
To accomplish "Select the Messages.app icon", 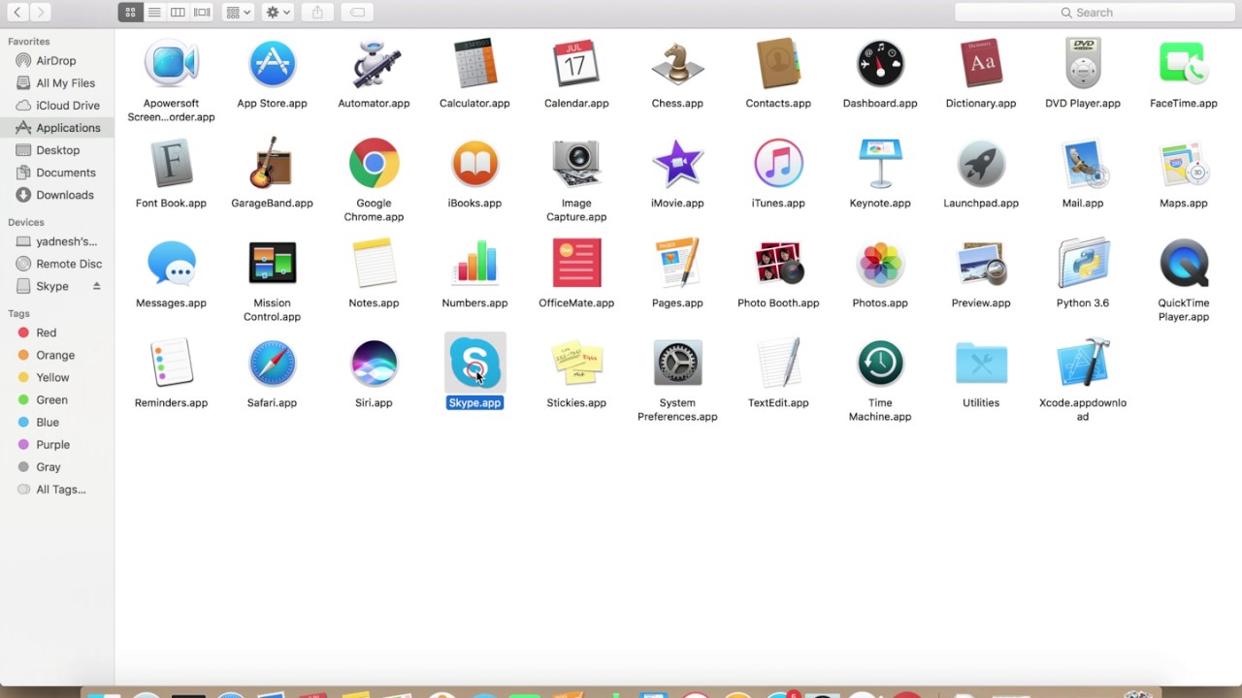I will pyautogui.click(x=171, y=264).
